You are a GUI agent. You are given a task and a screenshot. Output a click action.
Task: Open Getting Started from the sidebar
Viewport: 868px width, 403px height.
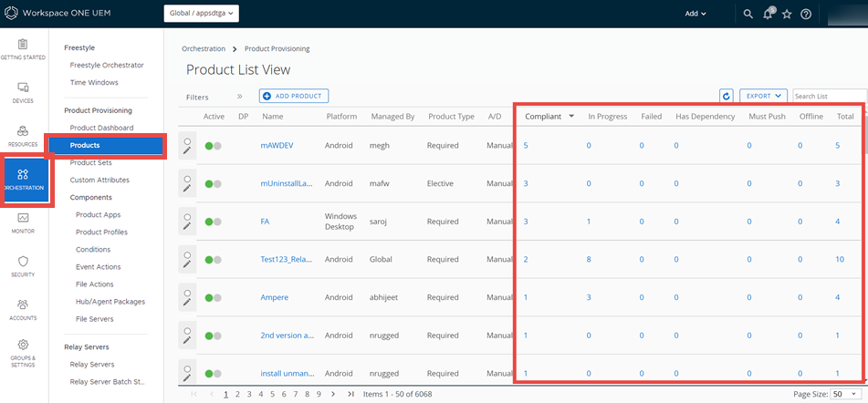coord(23,48)
